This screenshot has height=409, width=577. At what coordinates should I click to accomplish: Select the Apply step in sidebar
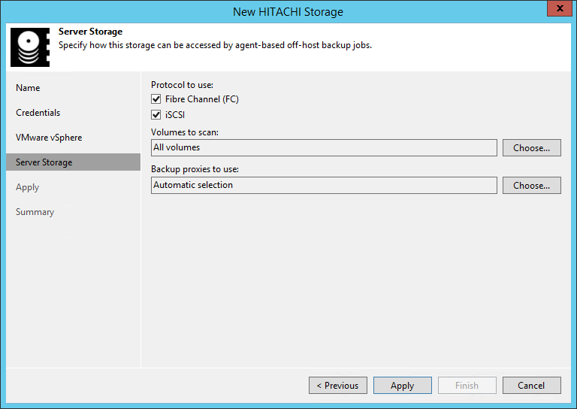click(28, 187)
